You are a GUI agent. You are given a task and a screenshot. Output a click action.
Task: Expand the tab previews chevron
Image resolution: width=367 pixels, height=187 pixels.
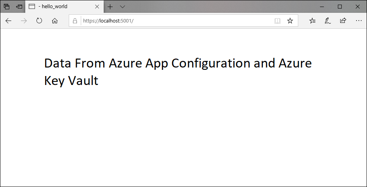[x=123, y=7]
